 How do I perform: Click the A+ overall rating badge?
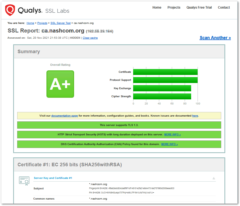60,84
